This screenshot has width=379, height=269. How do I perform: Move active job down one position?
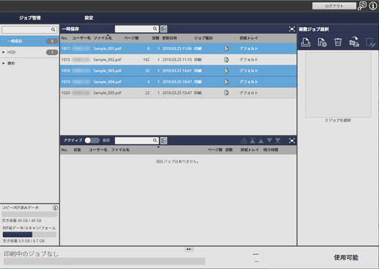point(269,140)
